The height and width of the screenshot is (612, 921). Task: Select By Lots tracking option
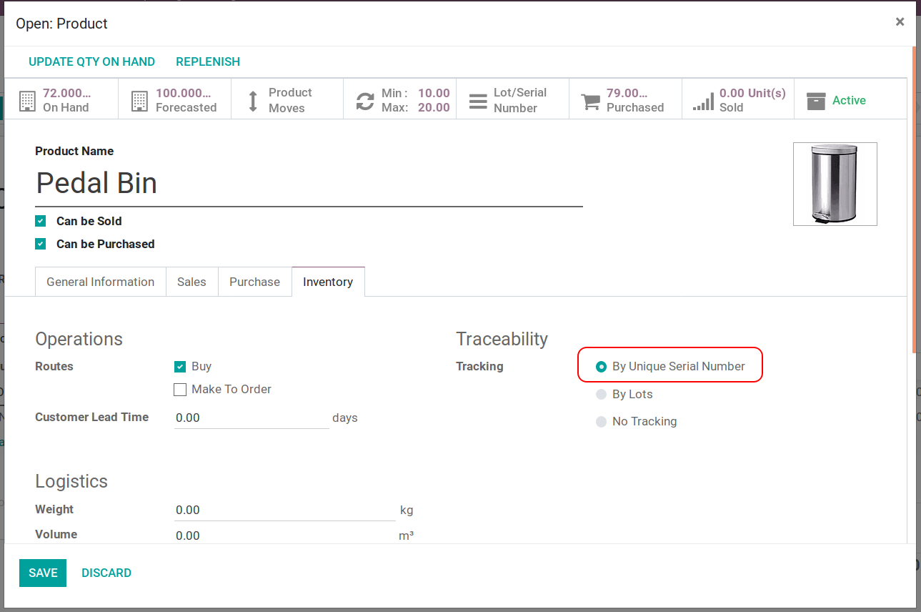(x=602, y=395)
